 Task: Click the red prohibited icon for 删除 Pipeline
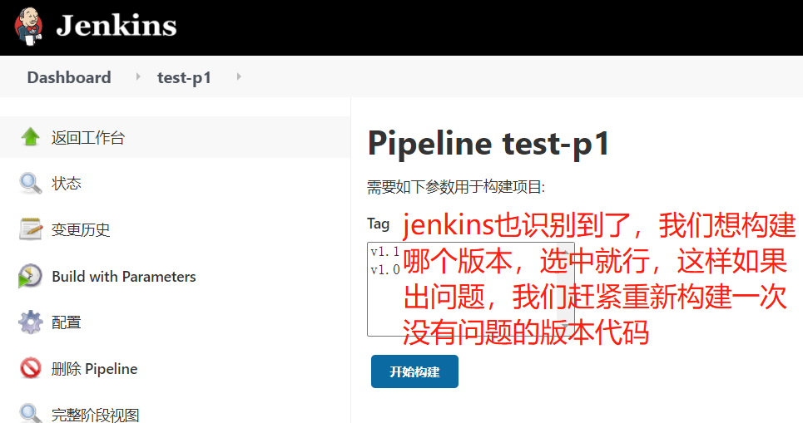coord(30,368)
